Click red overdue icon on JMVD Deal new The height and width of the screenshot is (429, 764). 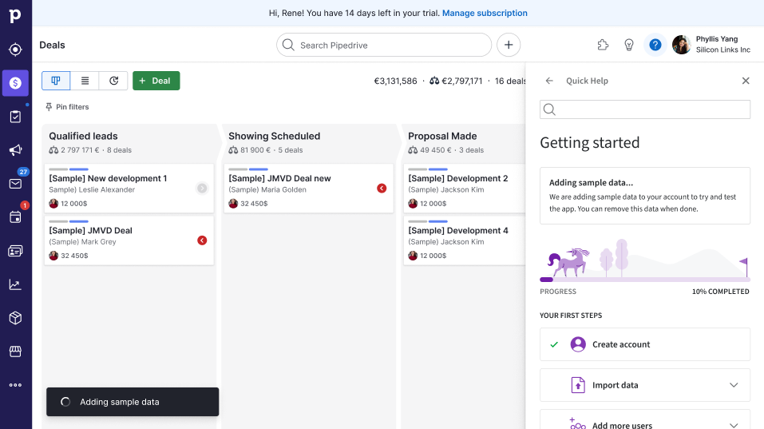coord(382,189)
